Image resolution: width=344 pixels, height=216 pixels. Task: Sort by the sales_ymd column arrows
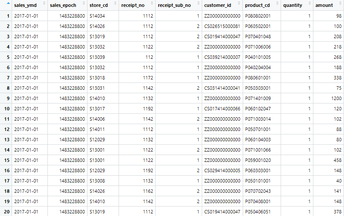point(44,3)
